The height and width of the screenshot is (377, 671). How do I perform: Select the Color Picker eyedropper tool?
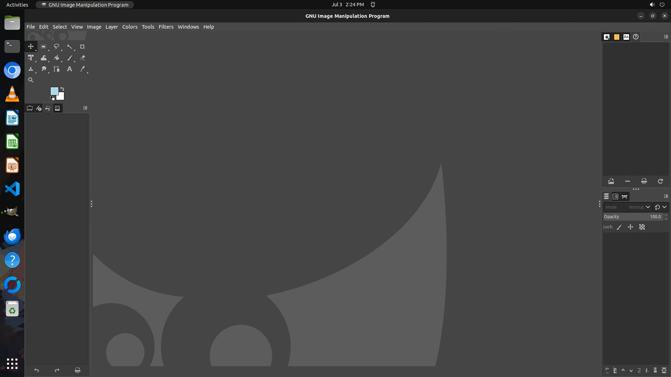pos(82,69)
